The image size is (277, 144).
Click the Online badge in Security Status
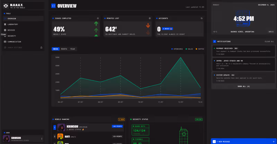click(199, 119)
